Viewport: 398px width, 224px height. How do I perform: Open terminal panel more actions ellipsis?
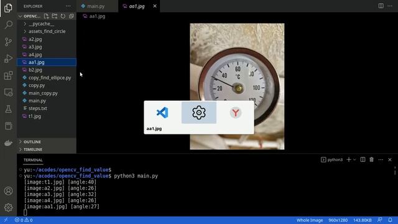pyautogui.click(x=381, y=159)
